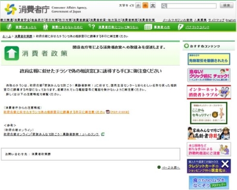Click the magnifier icon beside search box
The image size is (237, 190).
[x=164, y=6]
